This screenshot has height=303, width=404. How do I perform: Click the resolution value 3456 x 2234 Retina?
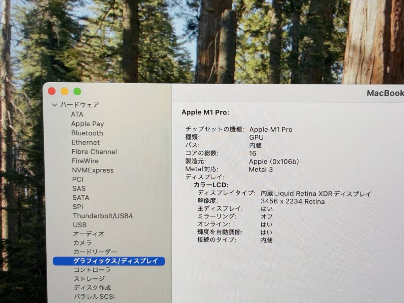pos(293,201)
